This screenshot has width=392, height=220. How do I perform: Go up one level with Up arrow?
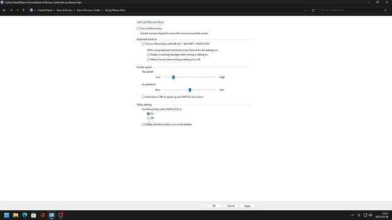point(23,10)
